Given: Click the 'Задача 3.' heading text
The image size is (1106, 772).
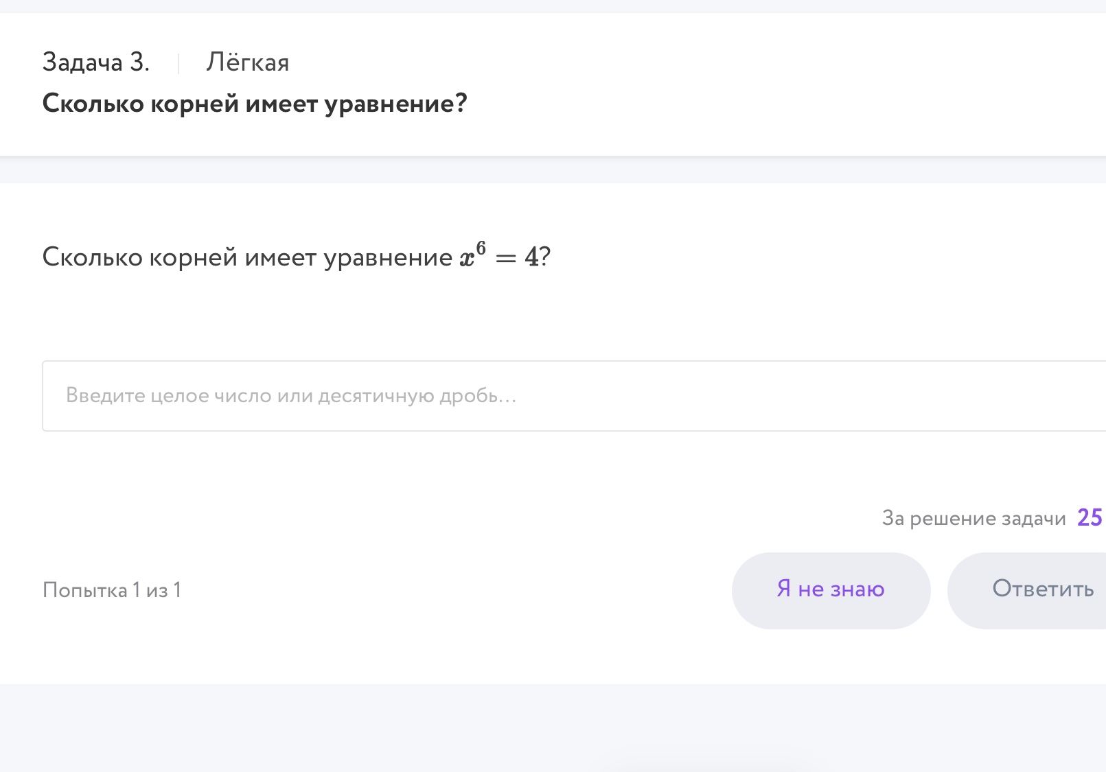Looking at the screenshot, I should (x=96, y=62).
